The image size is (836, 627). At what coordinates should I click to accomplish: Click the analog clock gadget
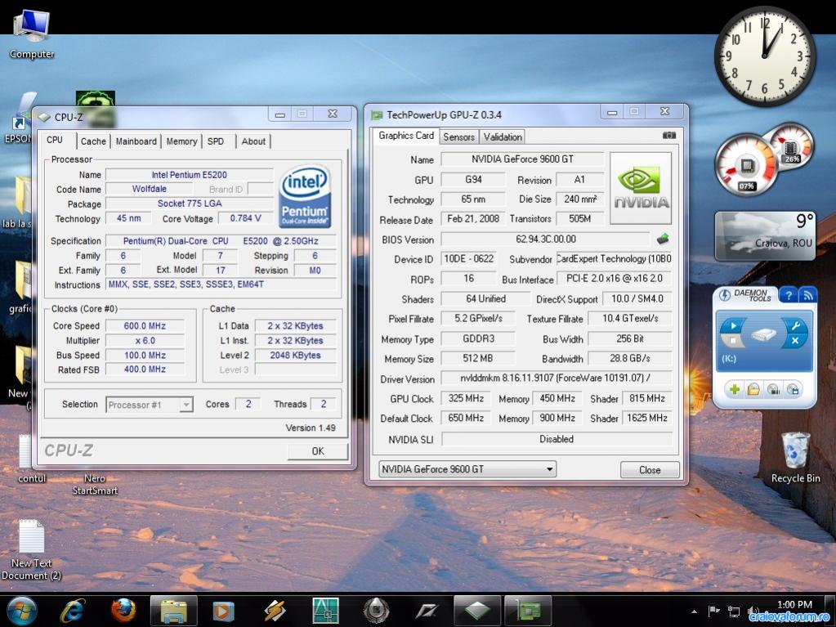pos(765,56)
